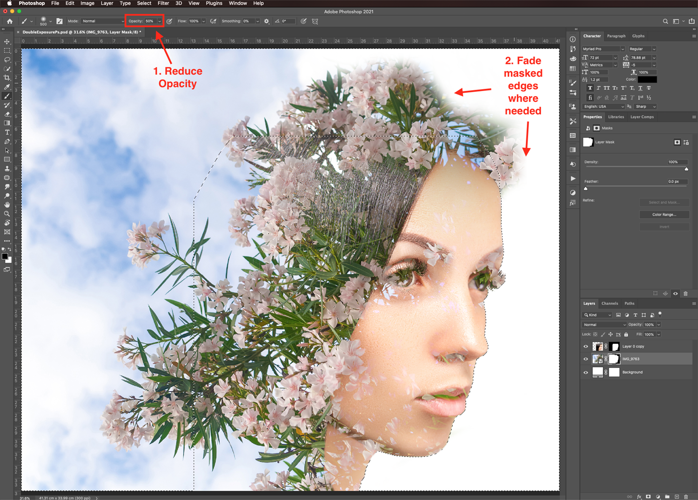This screenshot has height=500, width=698.
Task: Adjust the Density slider handle
Action: [686, 169]
